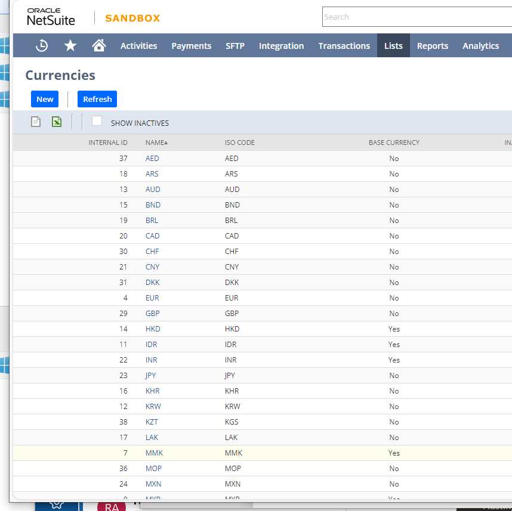Toggle the Show Inactives checkbox
The image size is (512, 511).
click(x=97, y=120)
